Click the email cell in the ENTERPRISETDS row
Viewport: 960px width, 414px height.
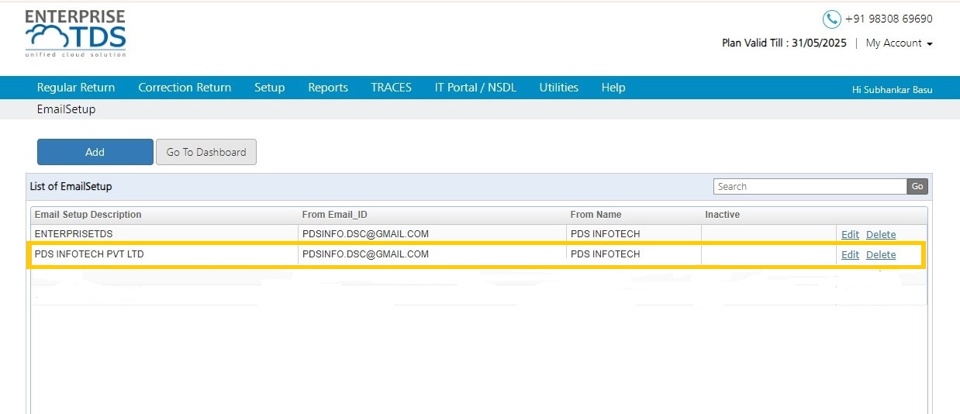click(433, 234)
